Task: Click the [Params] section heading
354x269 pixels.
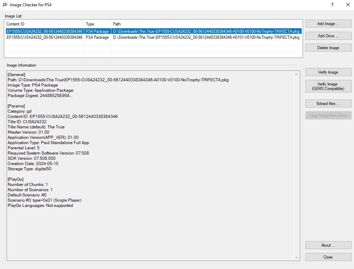Action: [x=16, y=106]
